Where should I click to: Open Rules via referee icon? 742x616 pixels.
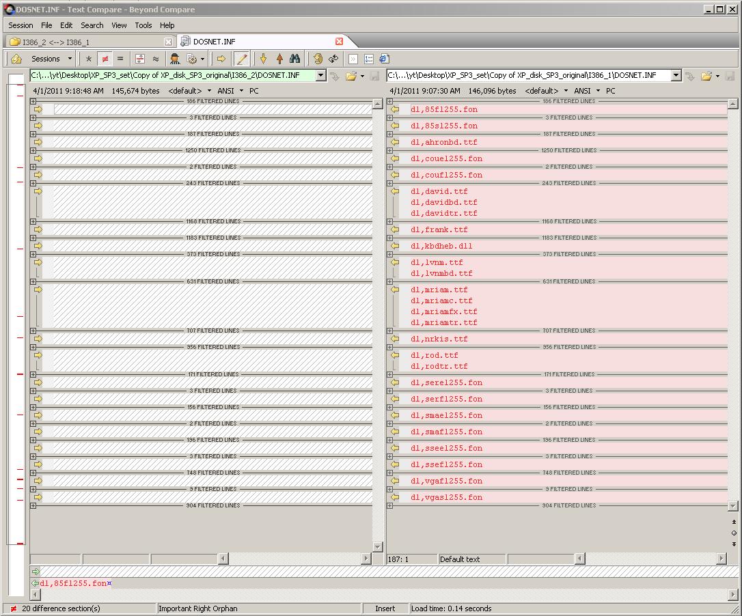pyautogui.click(x=175, y=59)
